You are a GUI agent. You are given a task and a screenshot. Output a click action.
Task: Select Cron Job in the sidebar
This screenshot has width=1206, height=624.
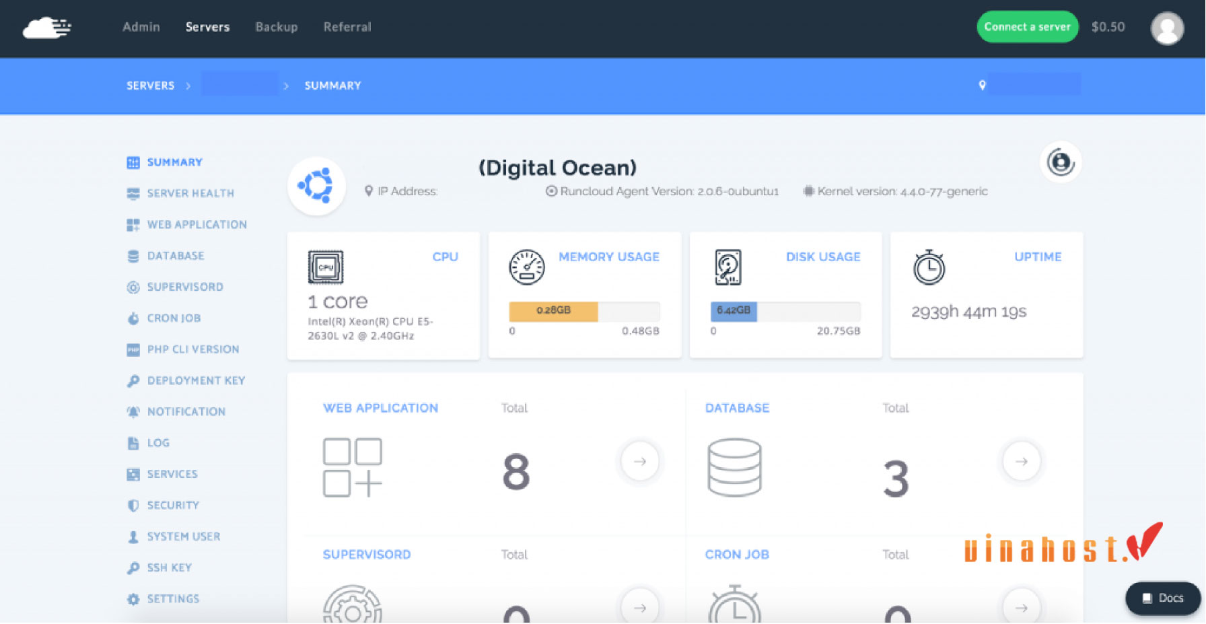pyautogui.click(x=174, y=318)
